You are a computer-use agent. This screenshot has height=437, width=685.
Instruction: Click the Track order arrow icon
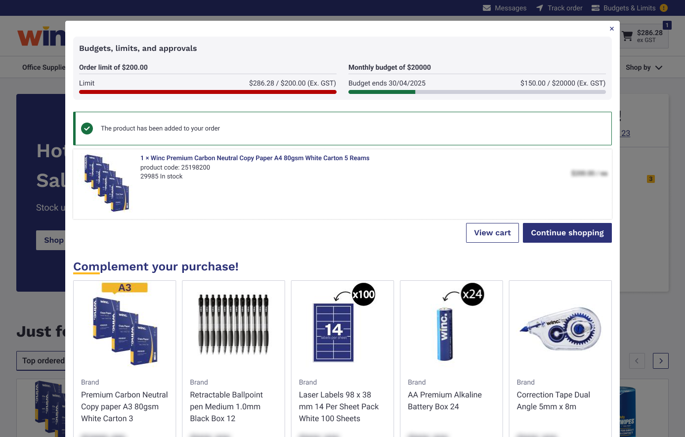[540, 8]
